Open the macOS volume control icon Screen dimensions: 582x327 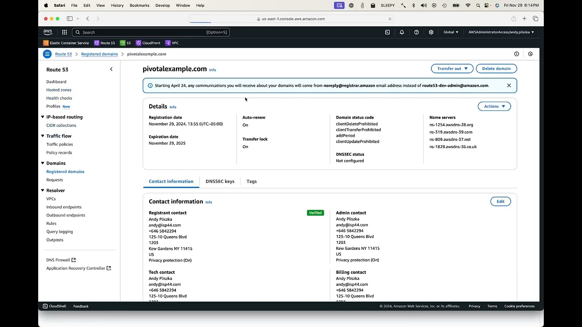tap(424, 5)
